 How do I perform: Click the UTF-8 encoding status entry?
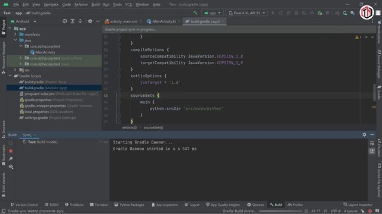pyautogui.click(x=335, y=211)
